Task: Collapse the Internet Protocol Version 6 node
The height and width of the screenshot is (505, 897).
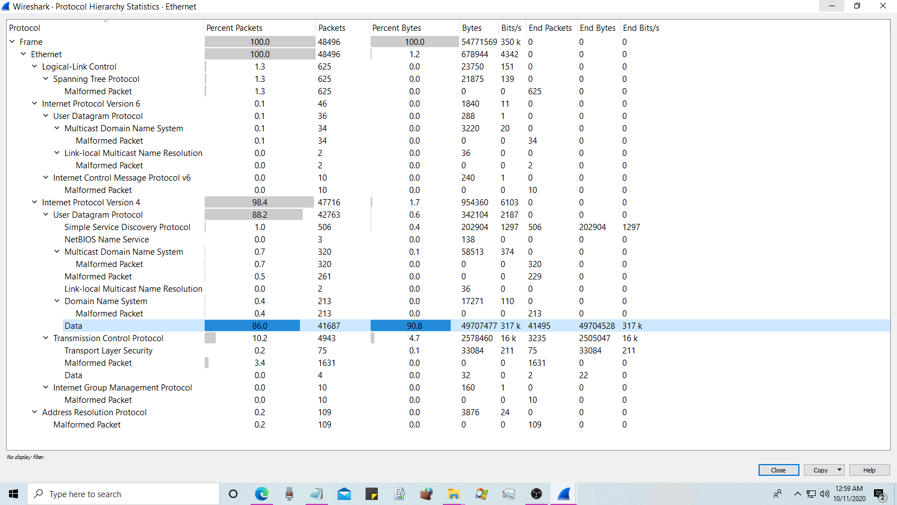Action: (x=35, y=103)
